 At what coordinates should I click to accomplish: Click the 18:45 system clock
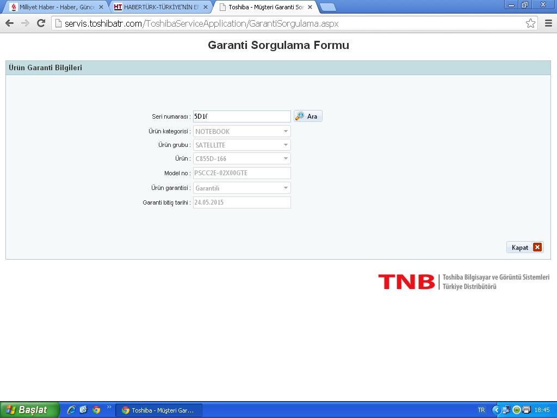542,410
